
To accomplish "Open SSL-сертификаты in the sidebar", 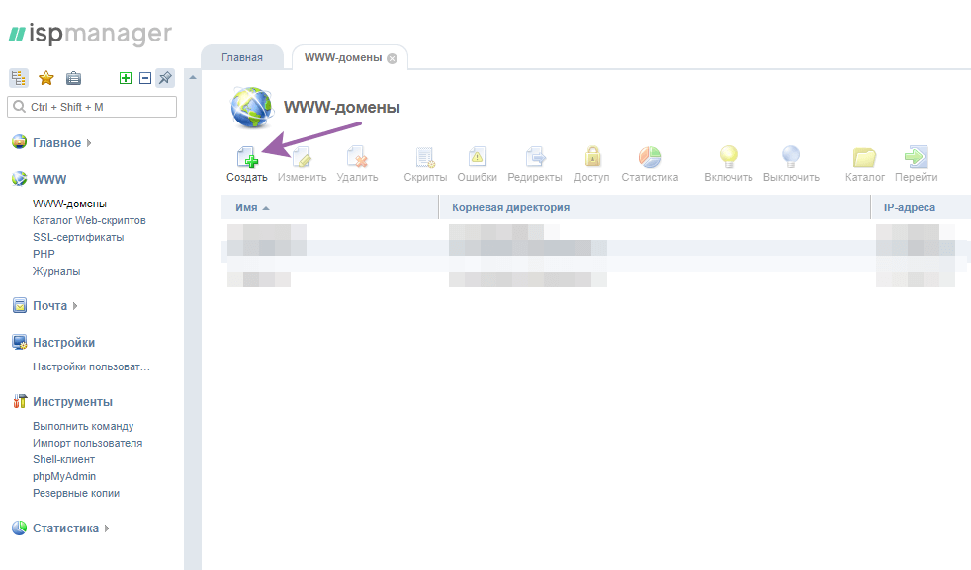I will tap(78, 237).
